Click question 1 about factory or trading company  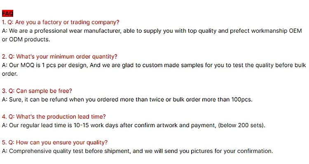61,22
